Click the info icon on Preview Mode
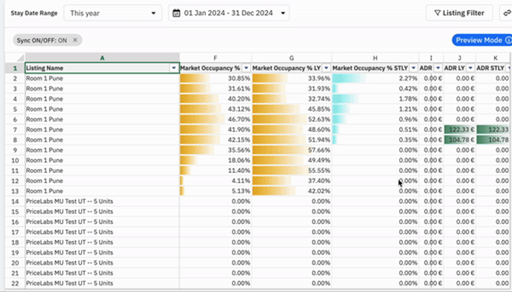Screen dimensions: 512x292 pos(508,40)
